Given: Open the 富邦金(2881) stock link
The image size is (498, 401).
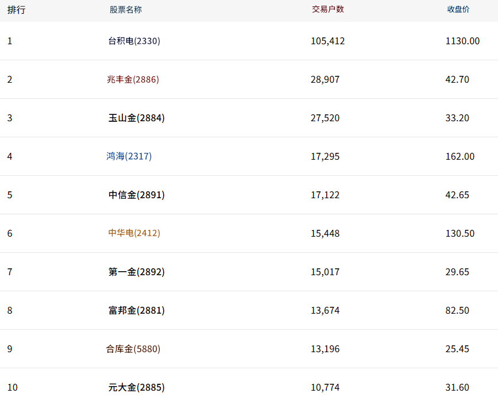Looking at the screenshot, I should (136, 310).
